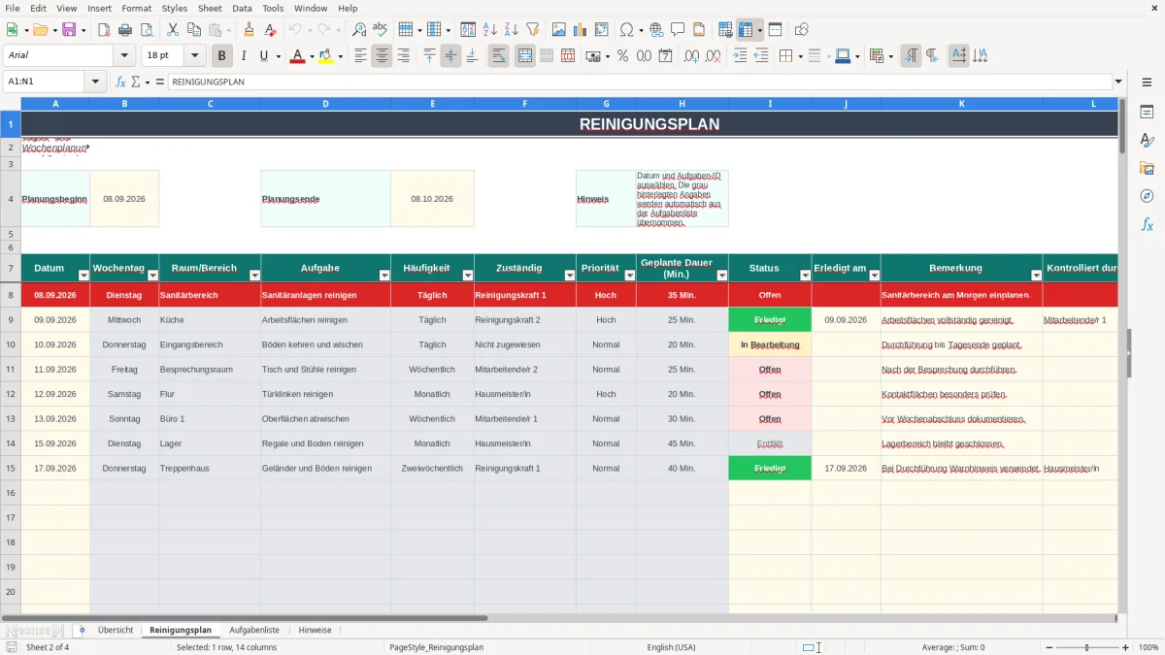The height and width of the screenshot is (655, 1165).
Task: Click the zoom in plus button
Action: click(1125, 647)
